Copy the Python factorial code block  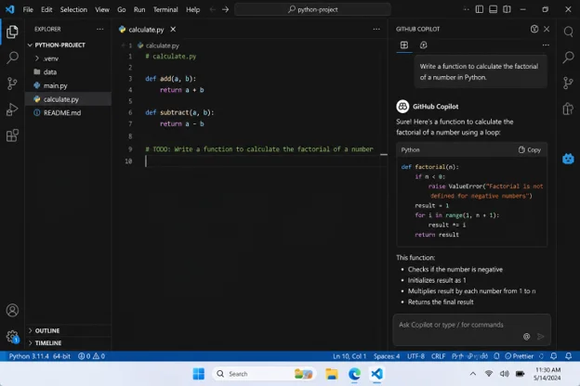pos(530,149)
